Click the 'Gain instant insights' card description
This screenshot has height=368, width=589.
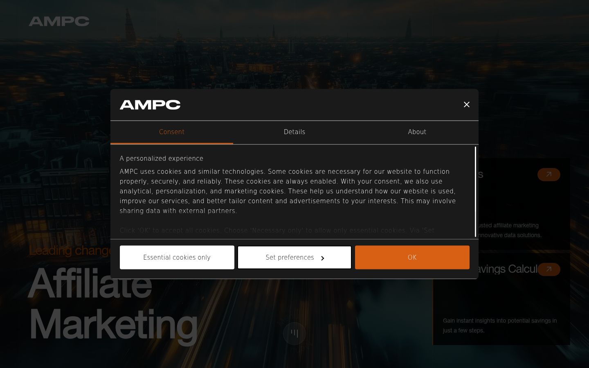[500, 325]
